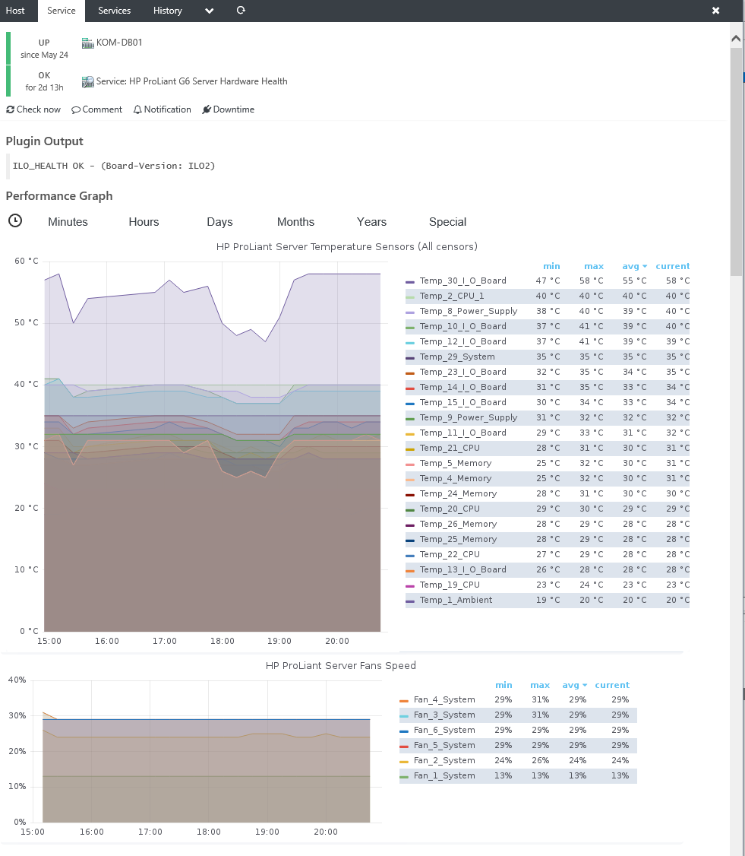This screenshot has width=745, height=856.
Task: Open the chevron menu in the top navigation bar
Action: point(209,11)
